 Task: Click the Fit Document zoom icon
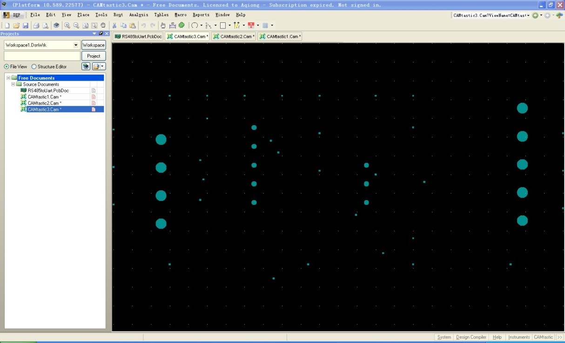(85, 25)
